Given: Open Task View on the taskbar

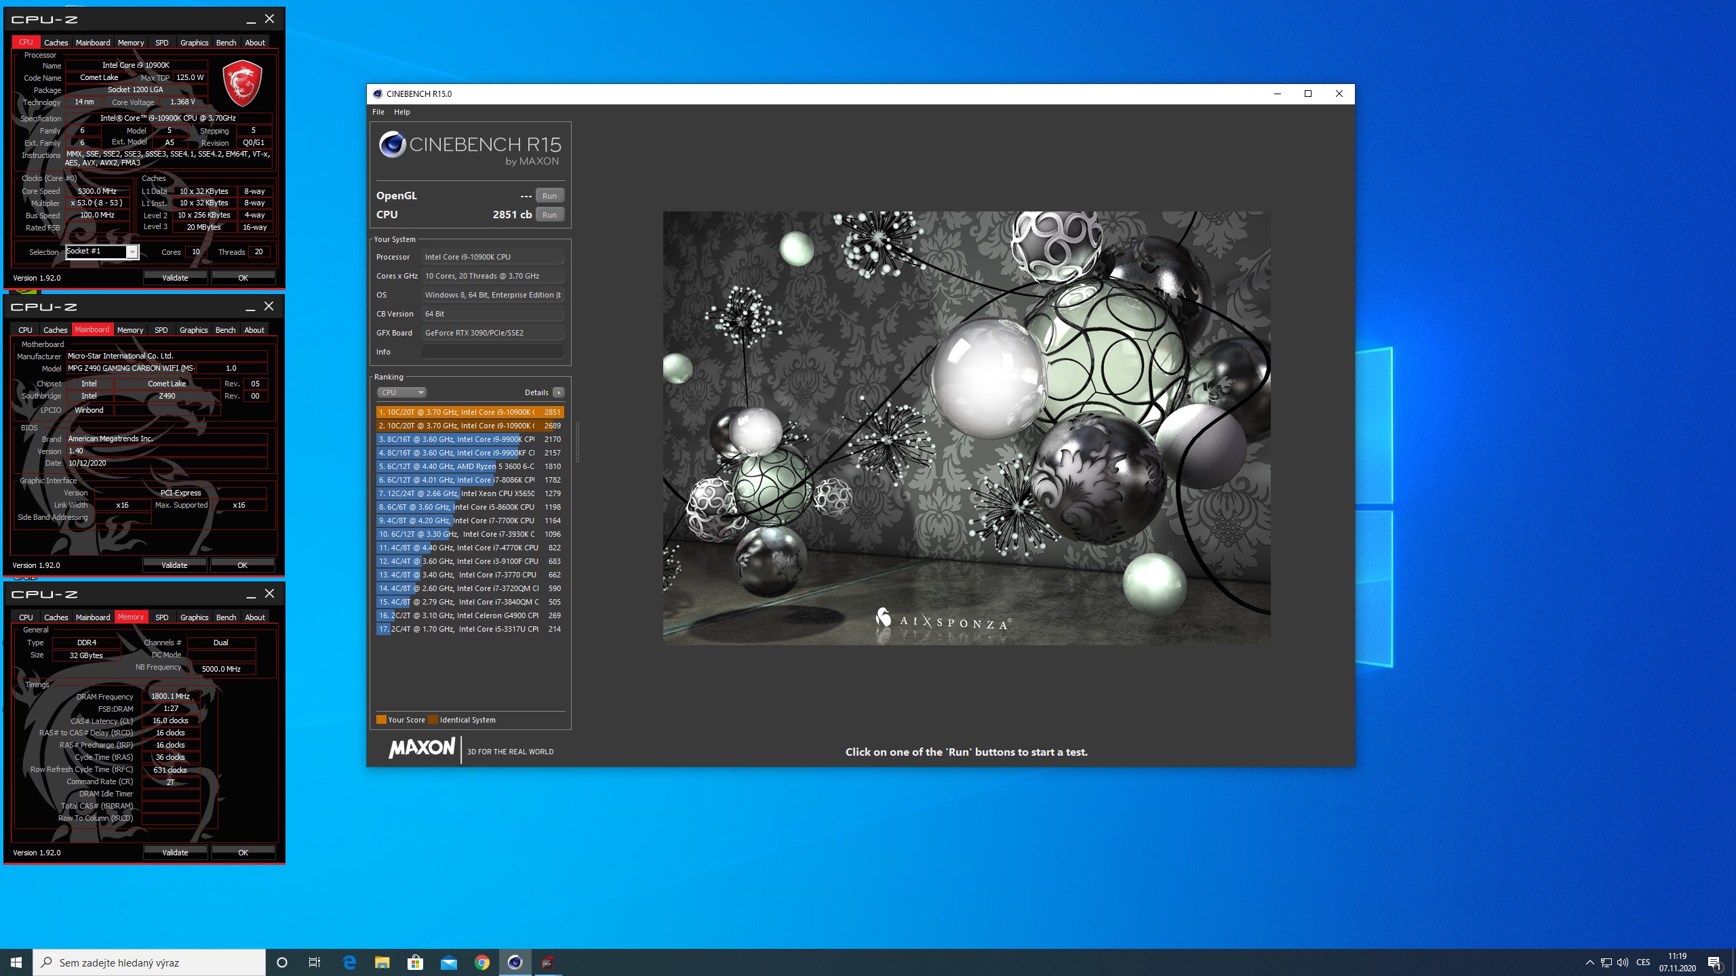Looking at the screenshot, I should [x=315, y=962].
